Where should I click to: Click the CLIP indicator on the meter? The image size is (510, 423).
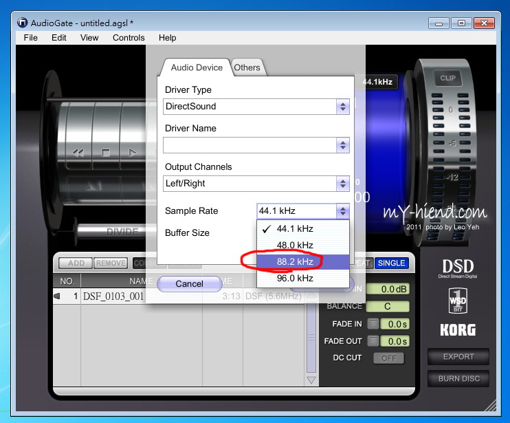(x=448, y=78)
